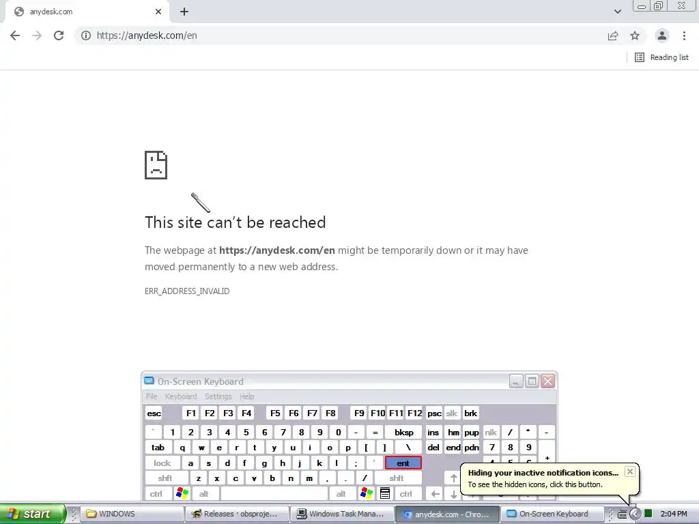This screenshot has width=699, height=524.
Task: Click the On-Screen Keyboard title bar icon
Action: pos(149,381)
